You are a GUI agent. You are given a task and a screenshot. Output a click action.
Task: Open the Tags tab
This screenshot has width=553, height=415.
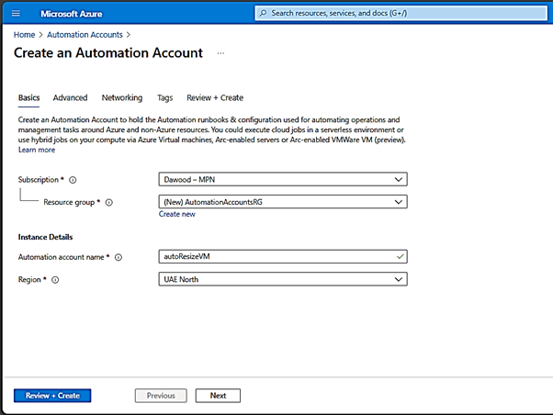pyautogui.click(x=164, y=97)
